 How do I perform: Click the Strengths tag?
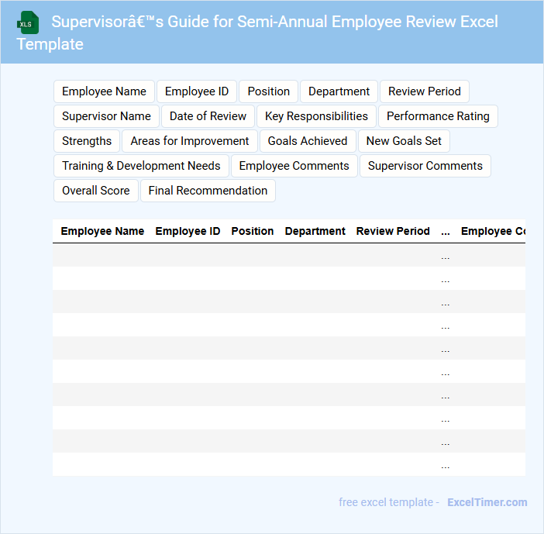pos(87,141)
